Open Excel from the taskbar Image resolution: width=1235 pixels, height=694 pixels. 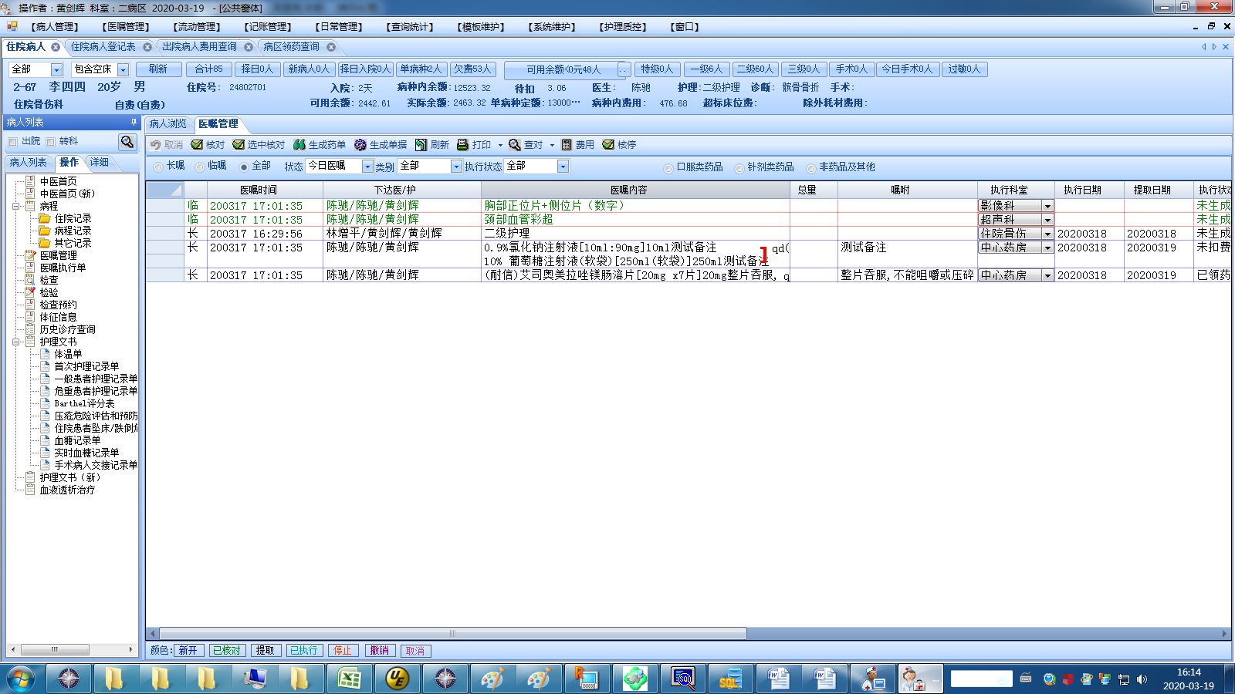pos(350,679)
